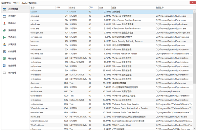Sort by the 终端名 column header
The height and width of the screenshot is (131, 197).
(78, 8)
